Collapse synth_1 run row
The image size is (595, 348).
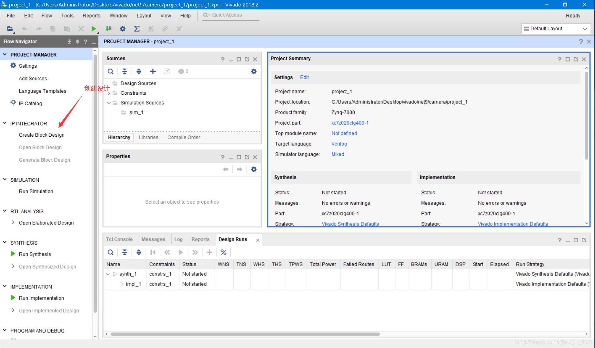108,274
